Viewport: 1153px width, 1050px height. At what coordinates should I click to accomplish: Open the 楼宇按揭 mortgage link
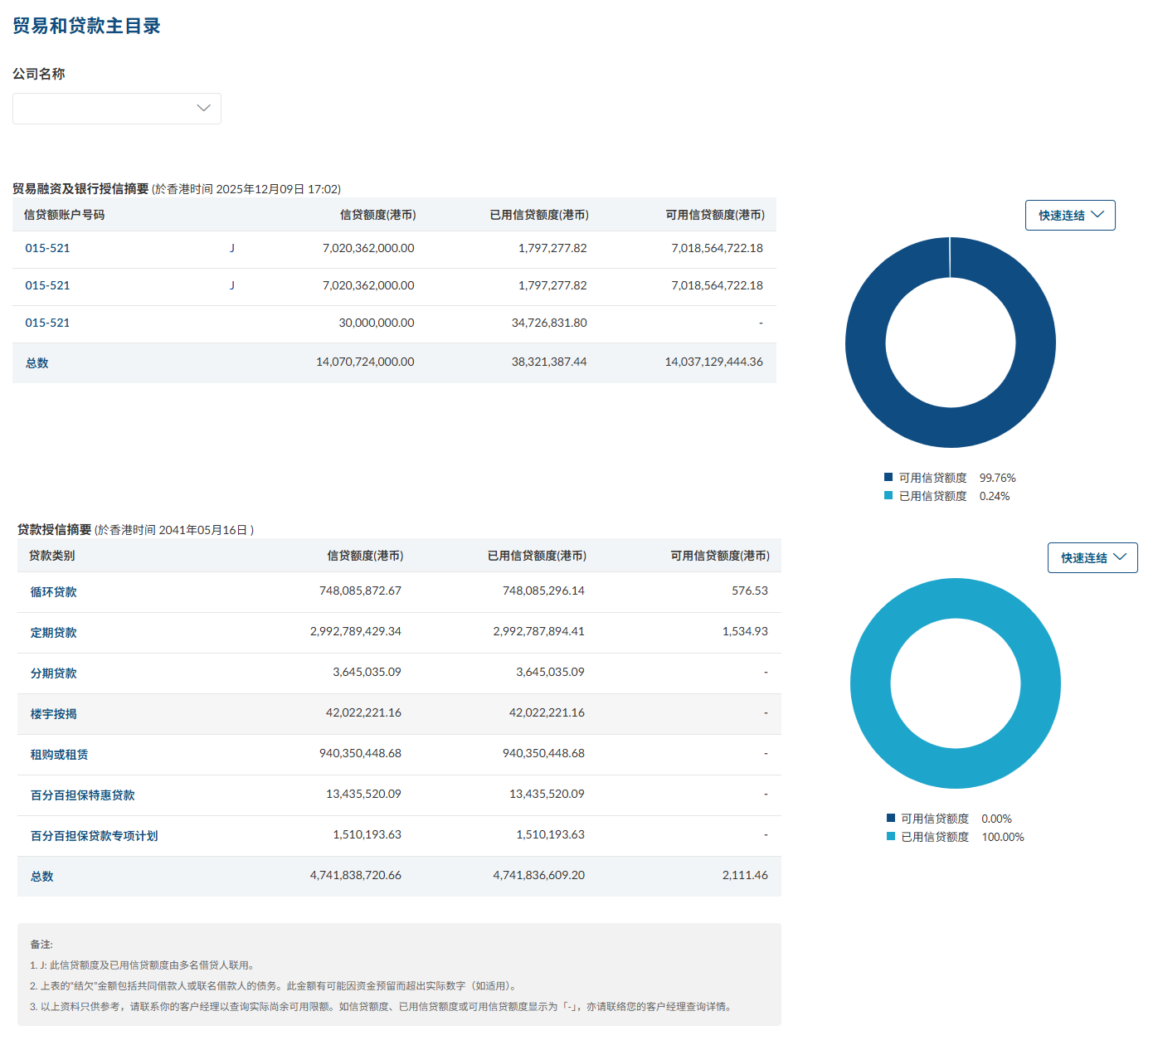(x=54, y=714)
